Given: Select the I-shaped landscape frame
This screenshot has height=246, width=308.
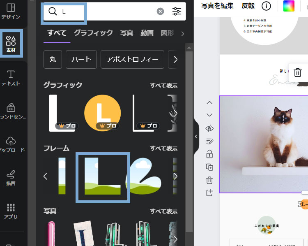Looking at the screenshot, I should point(62,176).
